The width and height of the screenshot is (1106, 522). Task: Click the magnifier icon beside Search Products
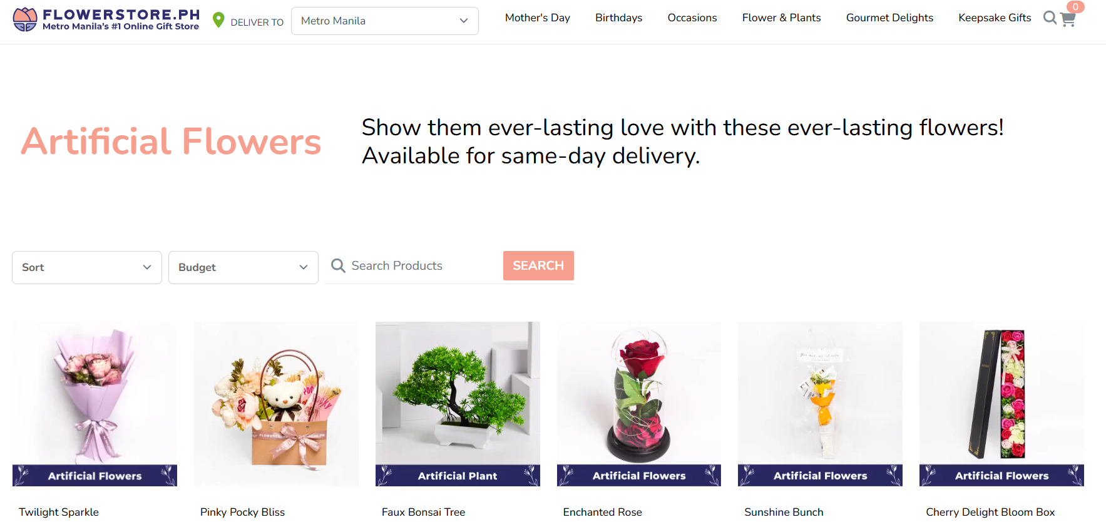pyautogui.click(x=338, y=266)
